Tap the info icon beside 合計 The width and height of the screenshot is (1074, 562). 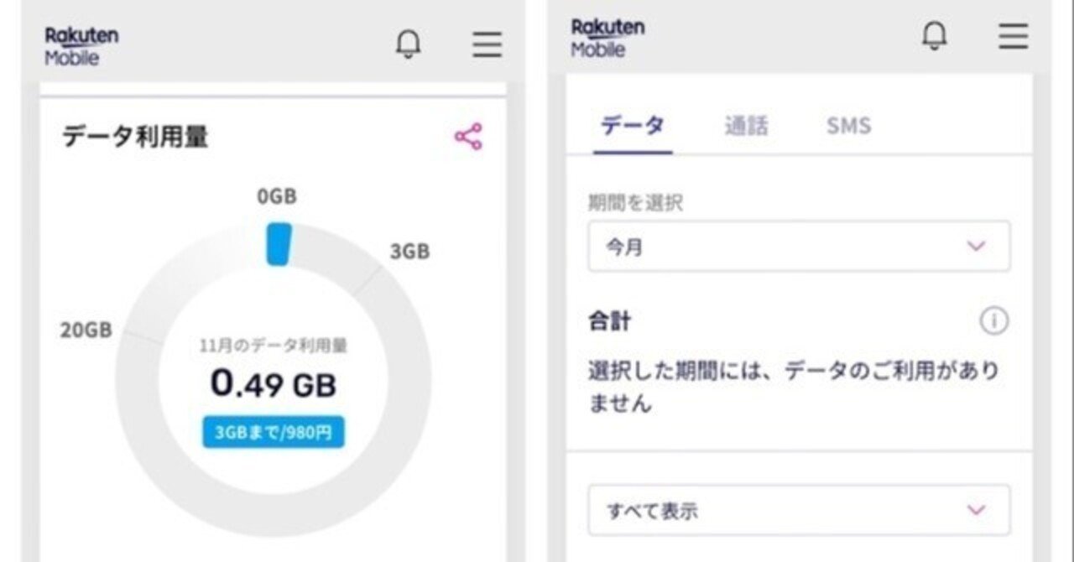[994, 320]
